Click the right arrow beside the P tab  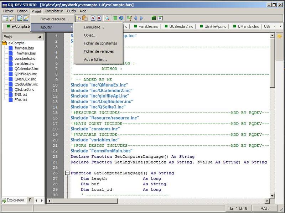42,201
